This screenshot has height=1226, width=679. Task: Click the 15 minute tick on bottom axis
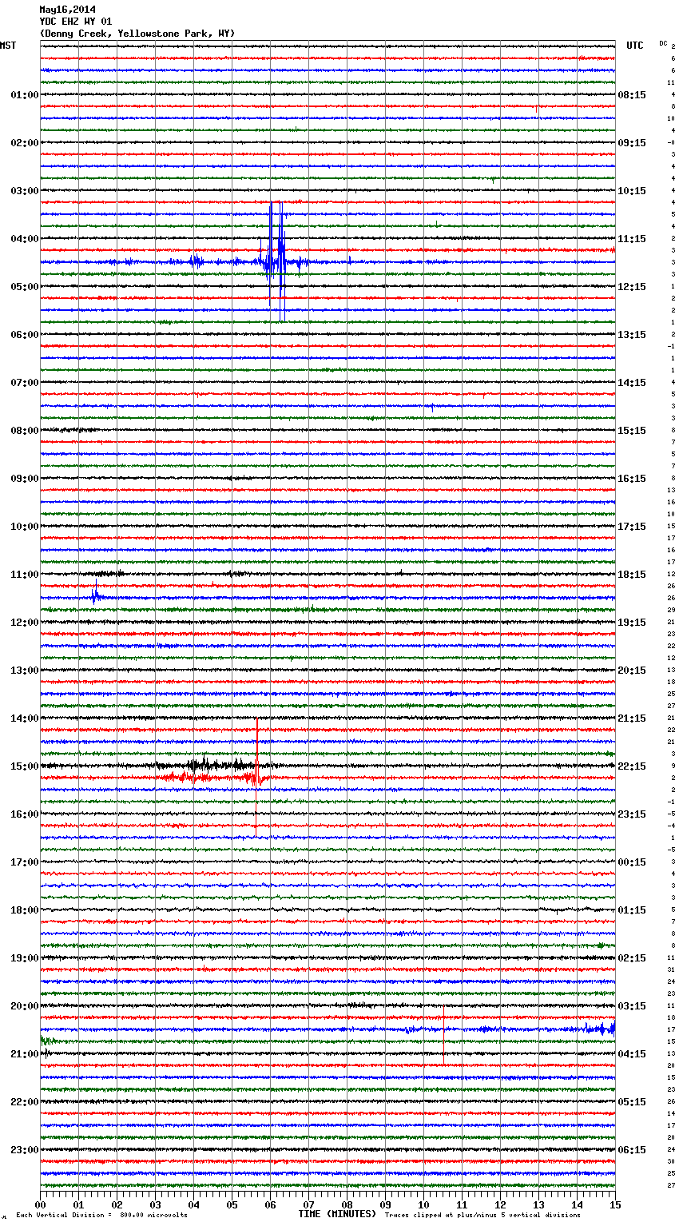click(x=615, y=1204)
